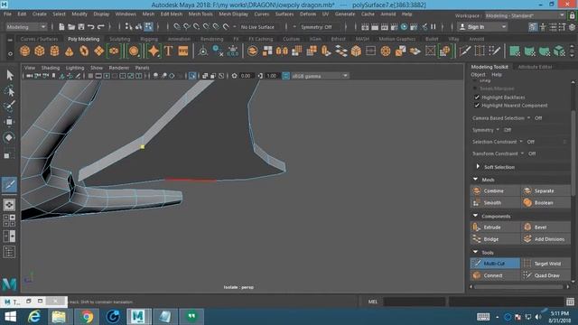The height and width of the screenshot is (325, 578).
Task: Open the viewport Shading menu
Action: click(x=51, y=68)
